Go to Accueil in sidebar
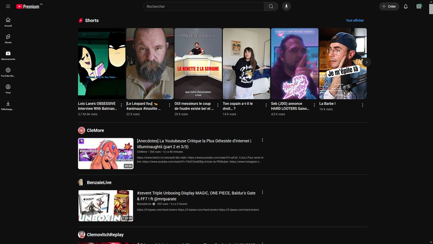Screen dimensions: 433x244 tap(8, 22)
